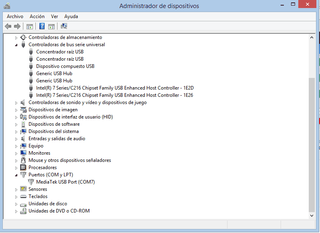The image size is (320, 233).
Task: Expand Dispositivos de interfaz de usuario (HID)
Action: tap(16, 117)
